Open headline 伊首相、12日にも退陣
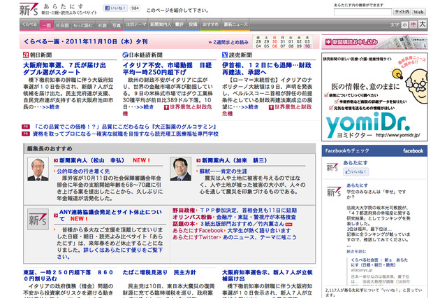447x298 pixels. point(267,69)
